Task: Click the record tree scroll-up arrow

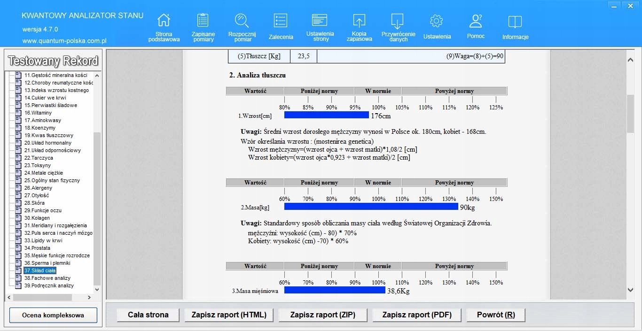Action: 97,75
